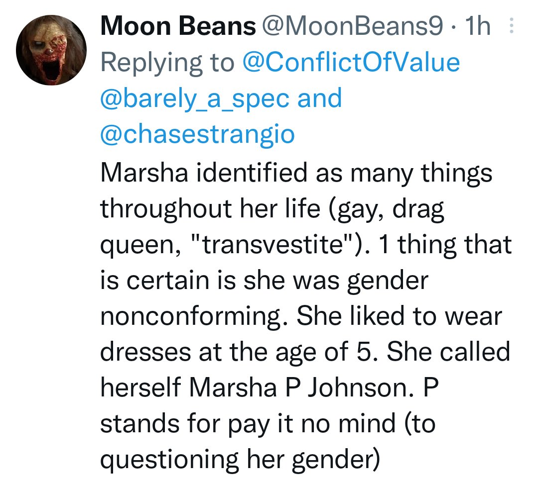
Task: Click the blue "and" link in mentions
Action: (x=319, y=97)
